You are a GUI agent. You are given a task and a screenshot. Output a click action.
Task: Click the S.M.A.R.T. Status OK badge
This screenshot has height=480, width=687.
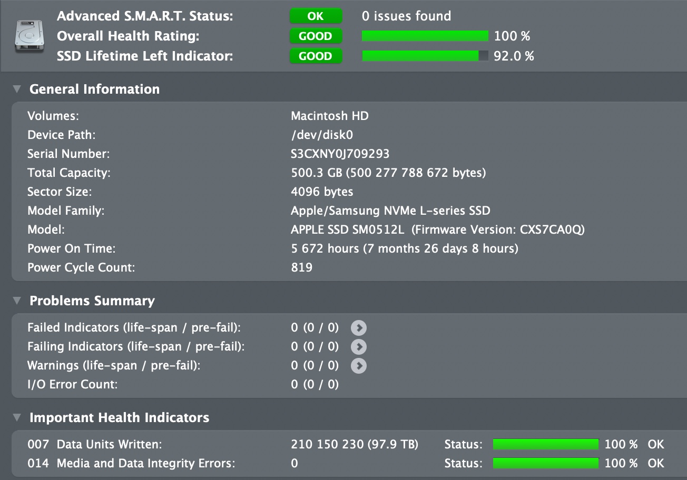pos(316,16)
